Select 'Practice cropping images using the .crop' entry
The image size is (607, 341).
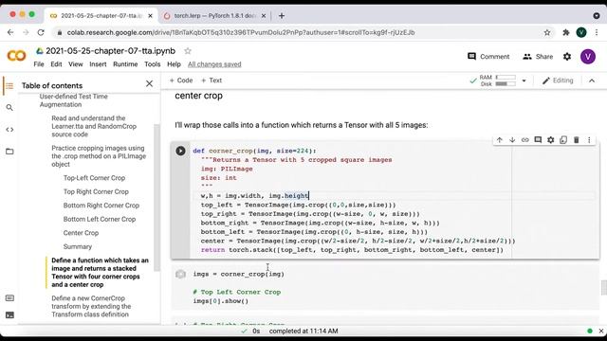tap(99, 156)
